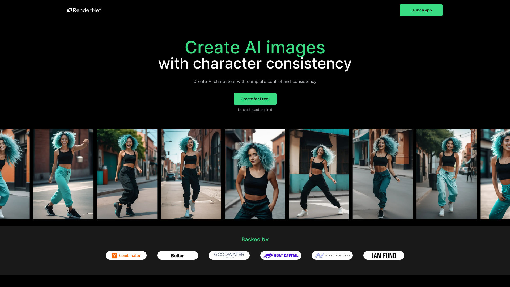Toggle visibility of character consistency demo
Image resolution: width=510 pixels, height=287 pixels.
click(255, 174)
